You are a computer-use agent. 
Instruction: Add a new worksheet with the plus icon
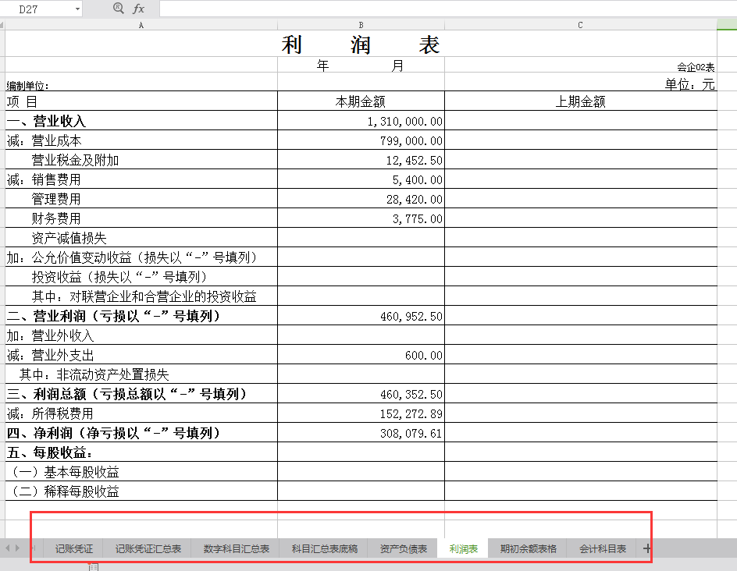point(646,548)
